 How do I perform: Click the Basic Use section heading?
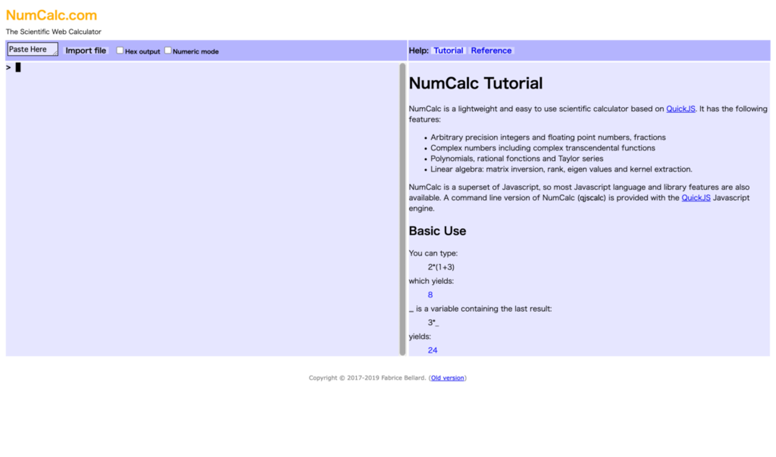[x=438, y=231]
